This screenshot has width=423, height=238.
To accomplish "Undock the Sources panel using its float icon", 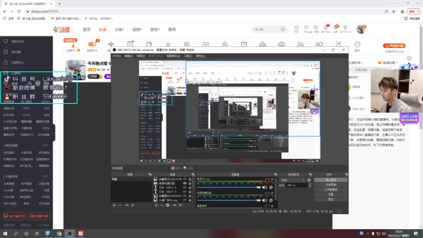I will 192,175.
